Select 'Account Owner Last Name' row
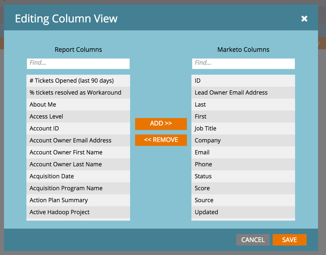The image size is (326, 255). [x=78, y=164]
